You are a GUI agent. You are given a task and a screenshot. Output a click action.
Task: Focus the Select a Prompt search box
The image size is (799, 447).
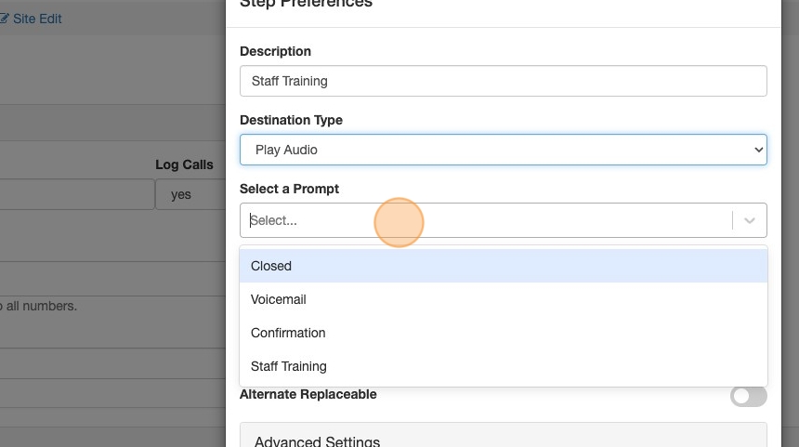(x=483, y=221)
